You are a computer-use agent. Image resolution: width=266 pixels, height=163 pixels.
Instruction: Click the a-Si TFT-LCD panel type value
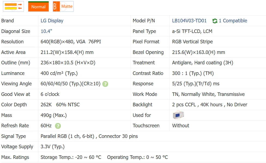192,31
